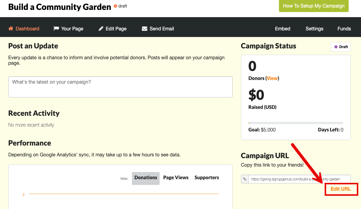Viewport: 361px width, 209px height.
Task: Switch chart view to Supporters
Action: 207,177
